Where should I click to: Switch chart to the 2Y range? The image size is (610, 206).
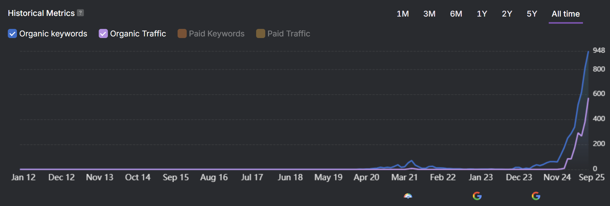[x=507, y=14]
